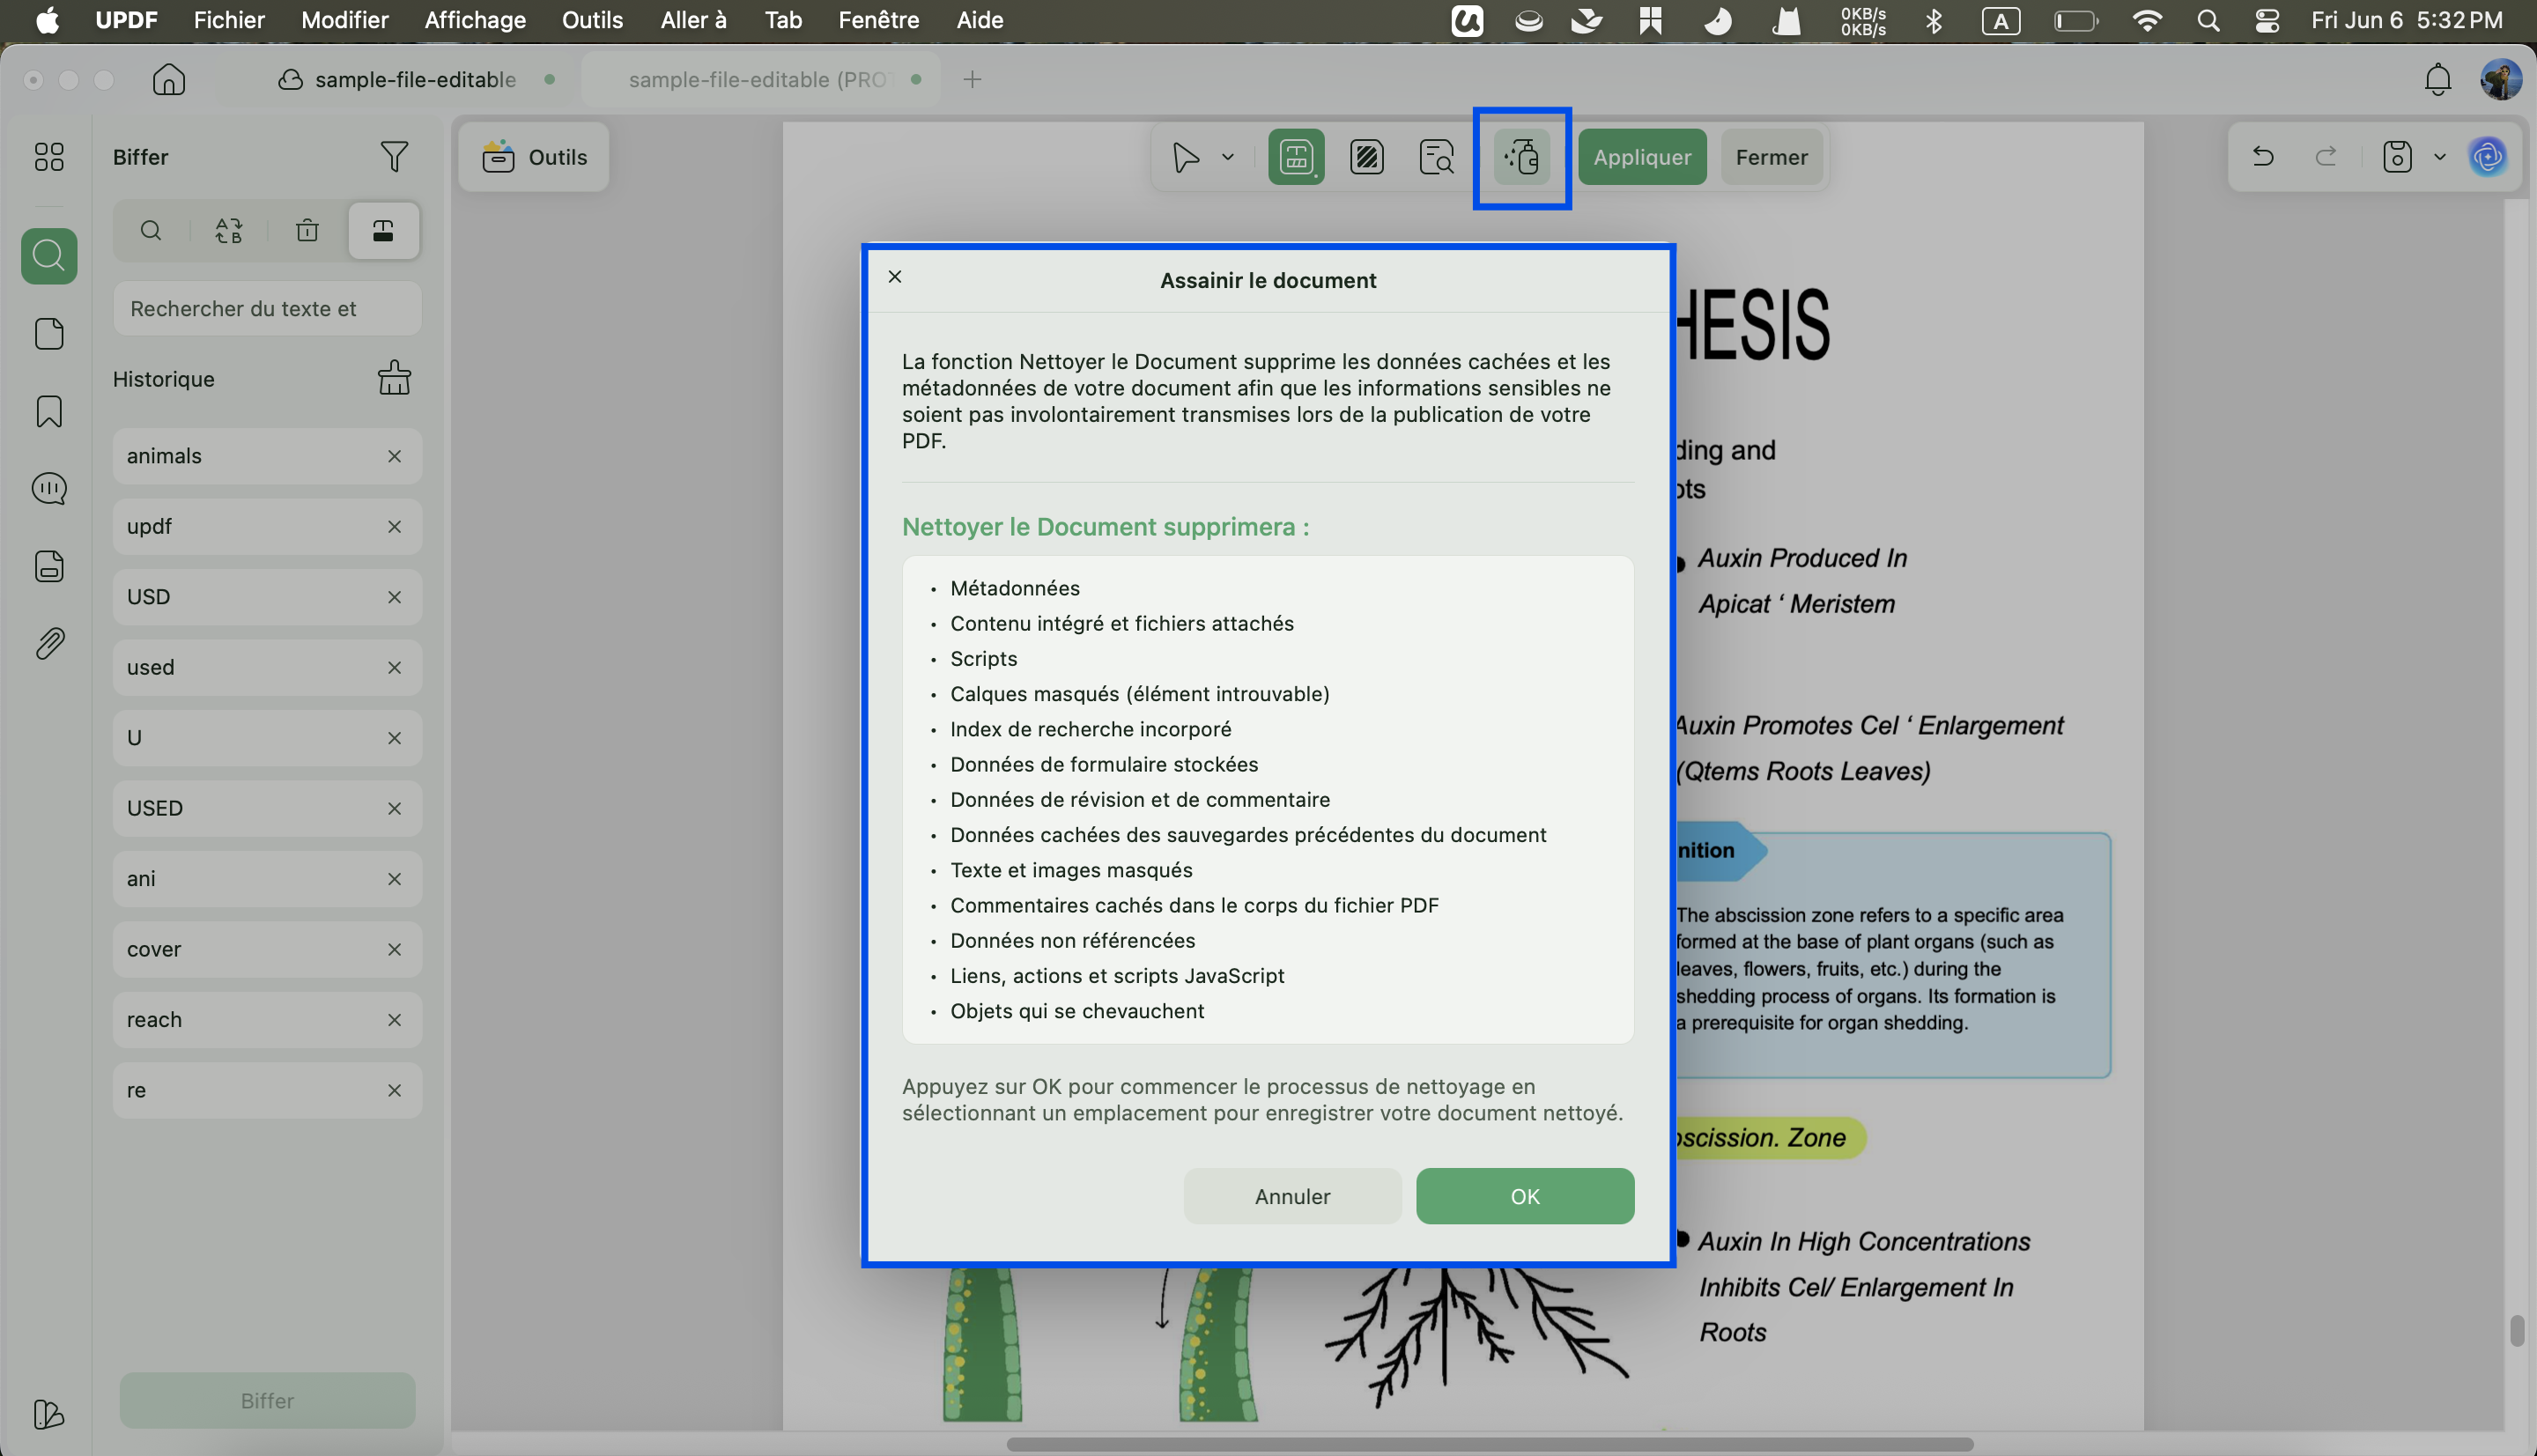Select 'animals' history entry

coord(267,456)
